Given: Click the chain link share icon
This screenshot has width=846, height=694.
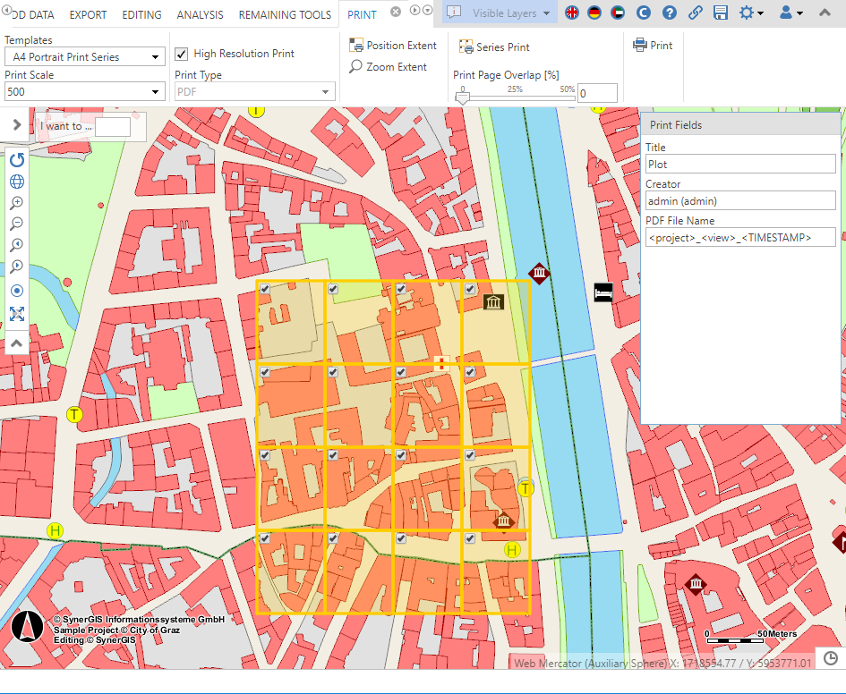Looking at the screenshot, I should 696,13.
